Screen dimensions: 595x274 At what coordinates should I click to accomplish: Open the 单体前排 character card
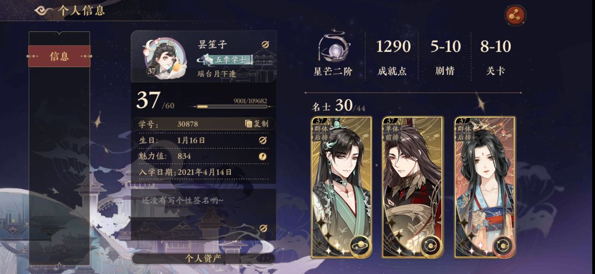tap(413, 187)
